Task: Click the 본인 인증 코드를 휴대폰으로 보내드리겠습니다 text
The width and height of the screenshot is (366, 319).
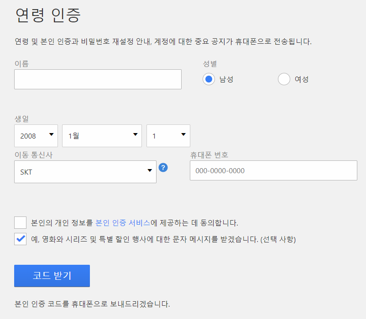Action: [92, 304]
